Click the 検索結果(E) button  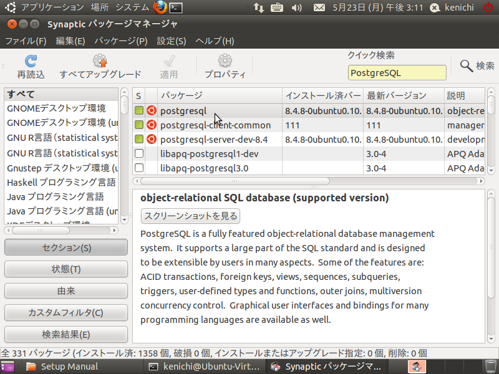pos(66,334)
